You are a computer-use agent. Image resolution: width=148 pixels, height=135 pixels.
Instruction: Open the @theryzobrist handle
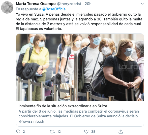[x=69, y=4]
